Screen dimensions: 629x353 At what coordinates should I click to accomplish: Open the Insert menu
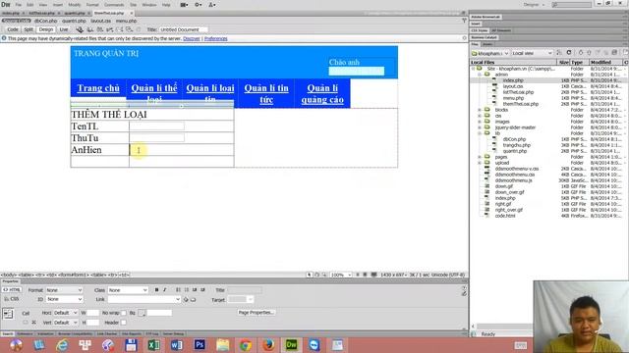pos(58,5)
